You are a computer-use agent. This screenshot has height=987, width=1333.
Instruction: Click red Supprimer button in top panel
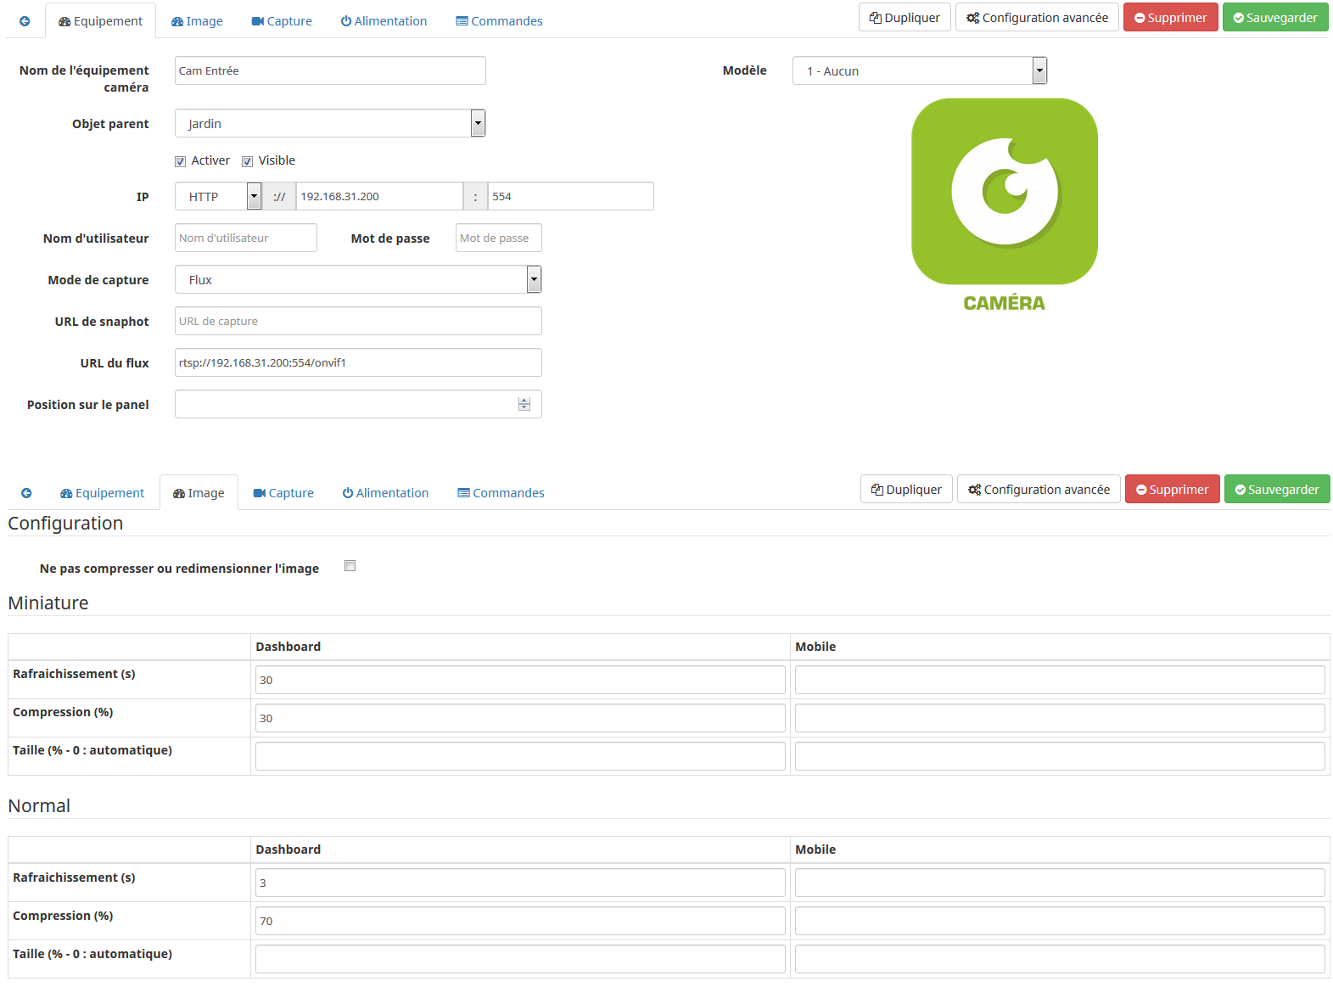[x=1171, y=18]
